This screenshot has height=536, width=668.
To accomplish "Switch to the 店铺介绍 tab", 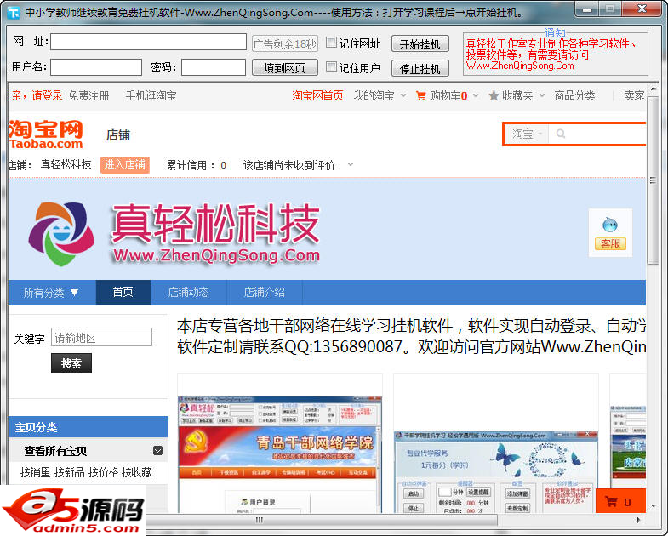I will click(264, 293).
